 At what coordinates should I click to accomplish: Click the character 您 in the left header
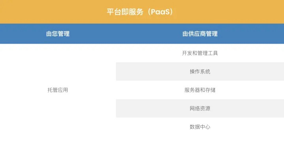coord(55,34)
